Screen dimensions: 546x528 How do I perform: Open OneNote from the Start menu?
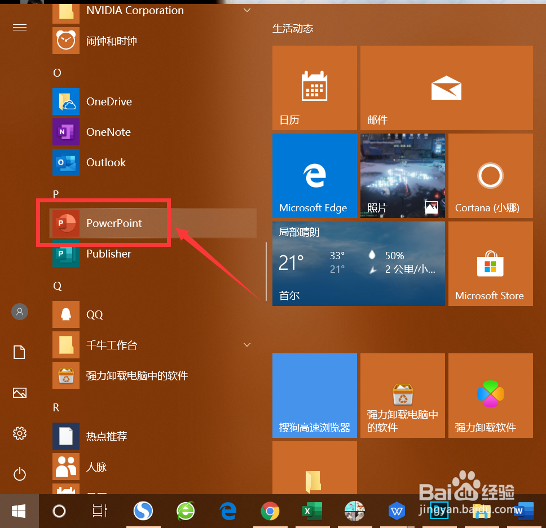[x=153, y=132]
